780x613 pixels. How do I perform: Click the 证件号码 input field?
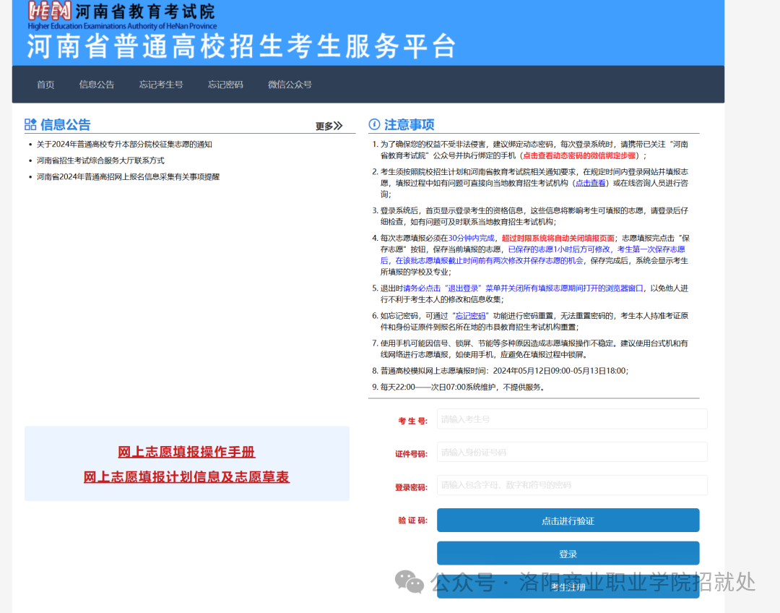[x=571, y=453]
